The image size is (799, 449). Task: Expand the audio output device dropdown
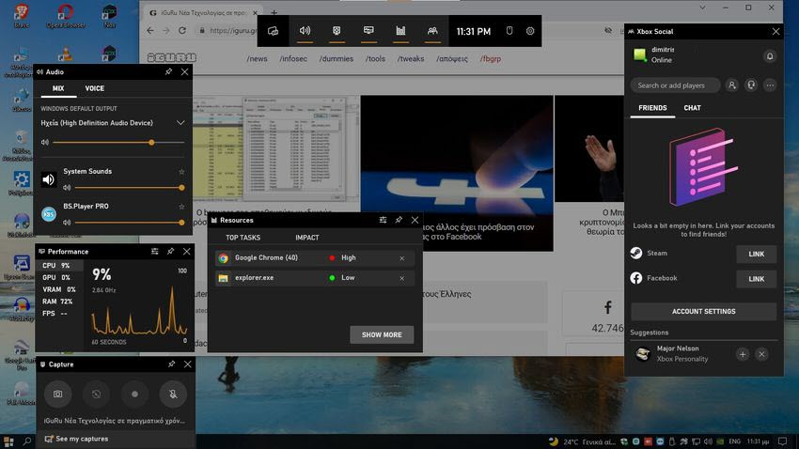pos(180,123)
